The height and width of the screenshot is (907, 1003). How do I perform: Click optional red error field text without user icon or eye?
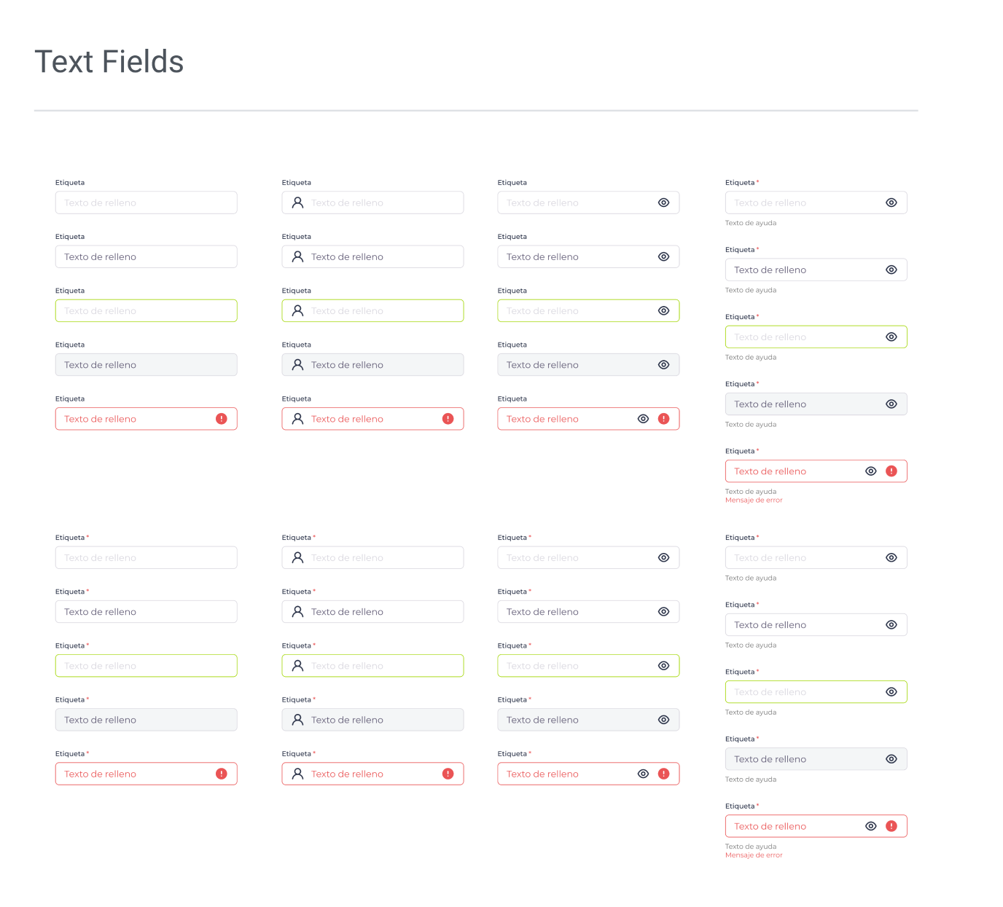101,419
